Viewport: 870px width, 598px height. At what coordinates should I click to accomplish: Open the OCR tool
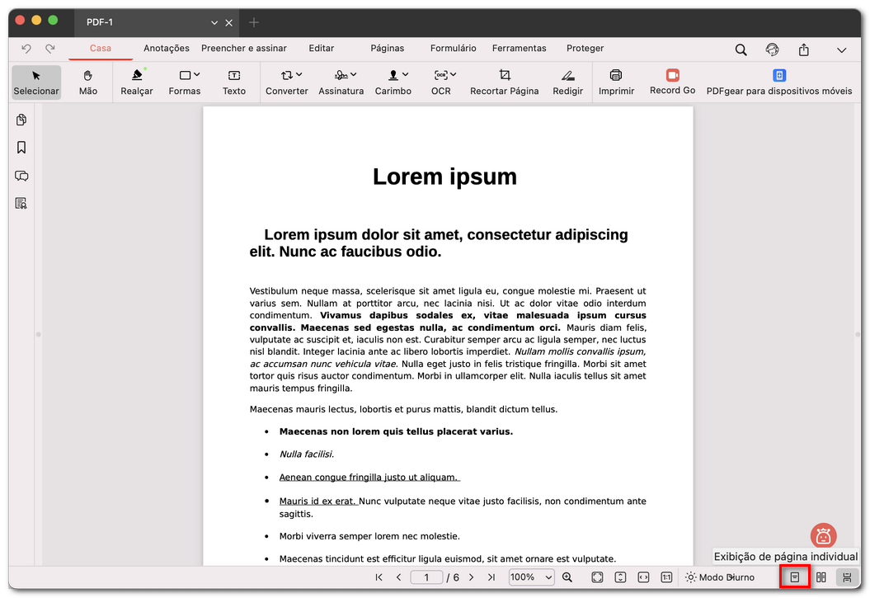pos(441,82)
